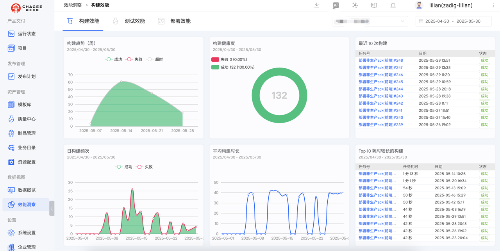Screen dimensions: 500x251
Task: Open 运行状态 in the sidebar
Action: [26, 34]
